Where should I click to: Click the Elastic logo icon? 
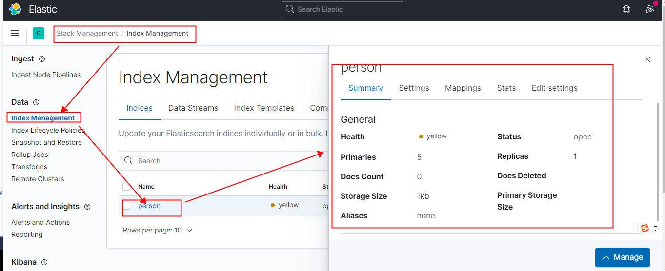coord(15,9)
